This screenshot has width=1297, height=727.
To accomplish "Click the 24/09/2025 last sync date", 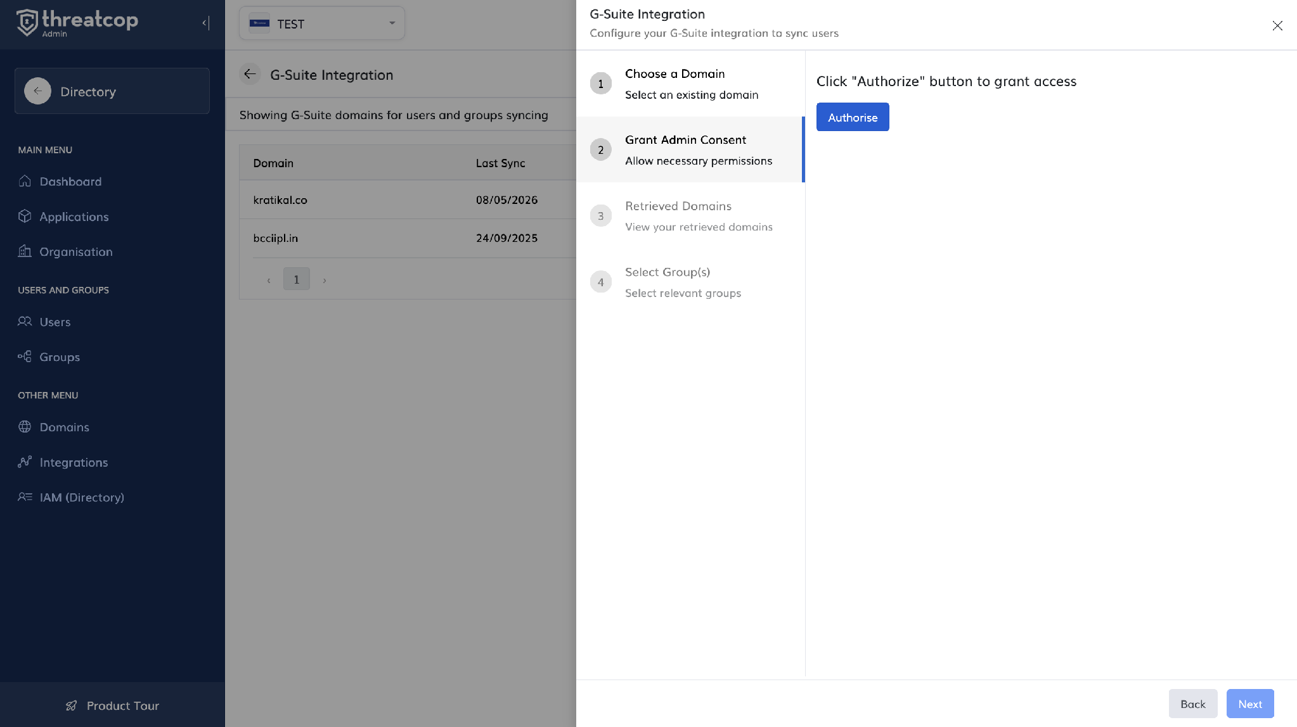I will pyautogui.click(x=507, y=238).
